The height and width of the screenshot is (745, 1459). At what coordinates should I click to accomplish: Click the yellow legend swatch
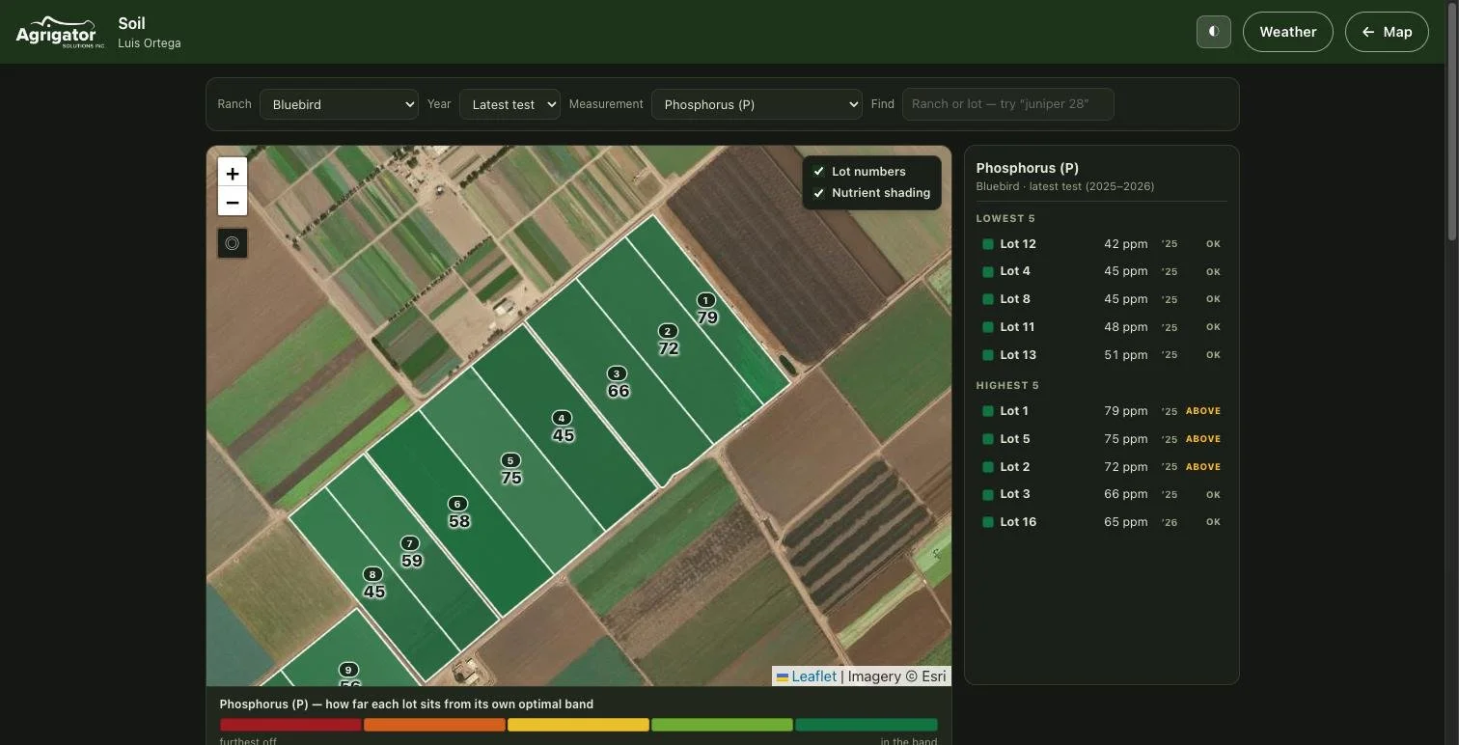click(x=578, y=725)
